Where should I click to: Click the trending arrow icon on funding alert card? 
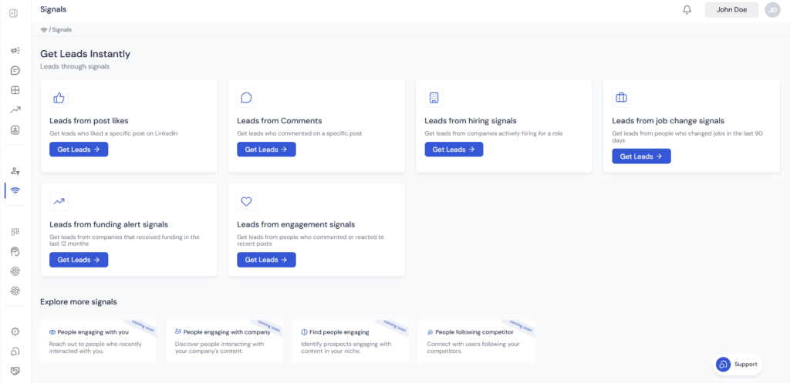click(x=59, y=201)
